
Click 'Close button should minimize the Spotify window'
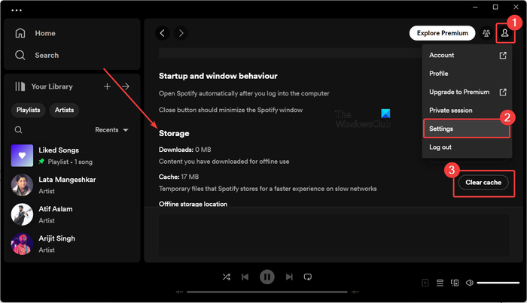click(230, 110)
